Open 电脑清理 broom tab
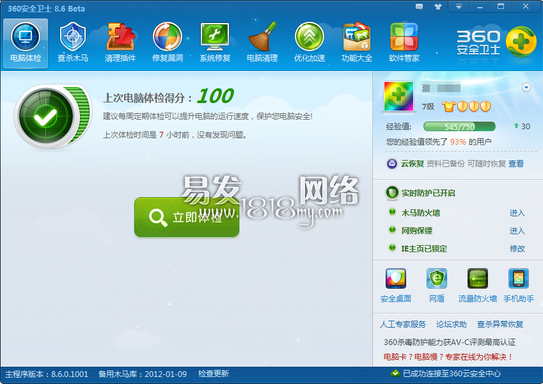The image size is (543, 384). (262, 44)
